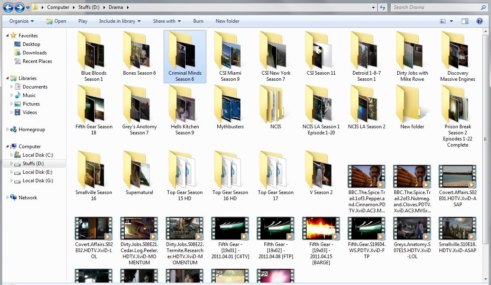
Task: Click the Search Drama input field
Action: point(435,7)
